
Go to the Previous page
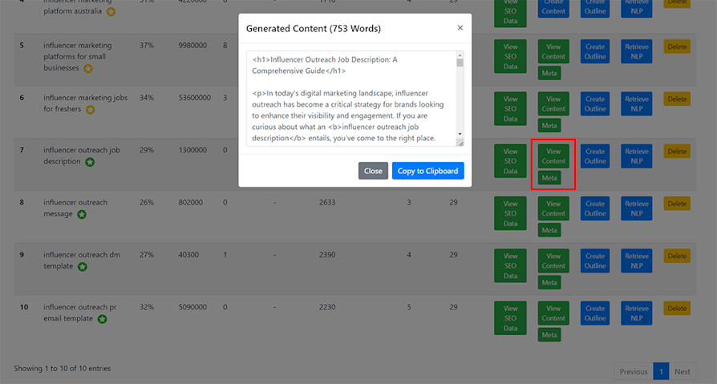coord(633,371)
